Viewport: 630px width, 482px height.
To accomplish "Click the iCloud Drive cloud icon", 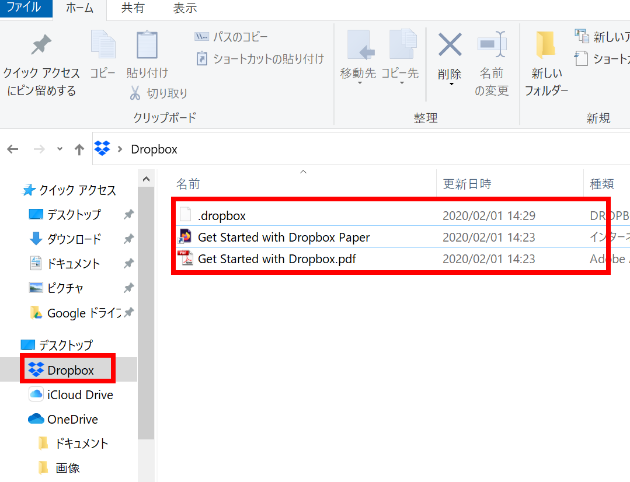I will click(x=36, y=394).
